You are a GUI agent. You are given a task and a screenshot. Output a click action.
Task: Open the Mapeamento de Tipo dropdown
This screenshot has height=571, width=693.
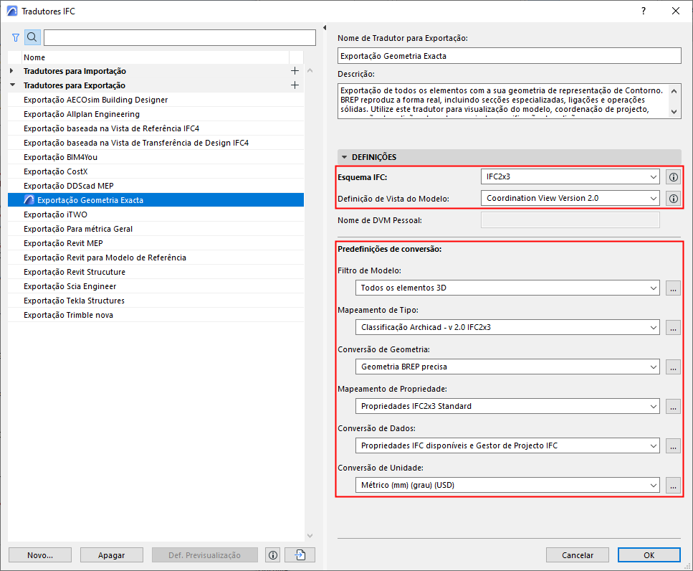507,327
